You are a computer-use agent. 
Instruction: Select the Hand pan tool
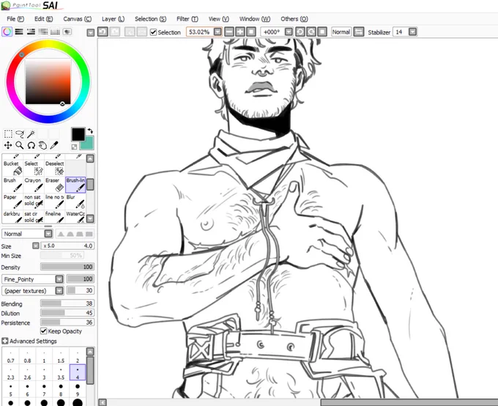point(42,145)
